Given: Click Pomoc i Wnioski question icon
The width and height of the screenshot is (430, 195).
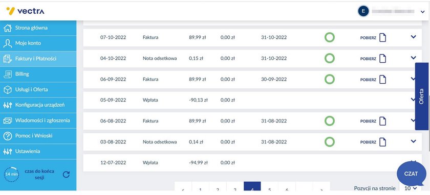Looking at the screenshot, I should coord(8,136).
